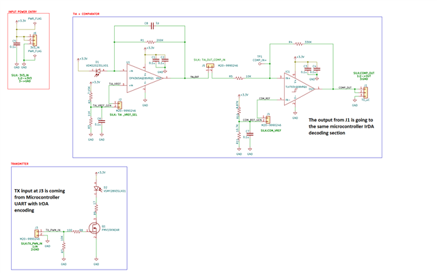The image size is (437, 273).
Task: Click the COM_REF net label
Action: [x=264, y=98]
